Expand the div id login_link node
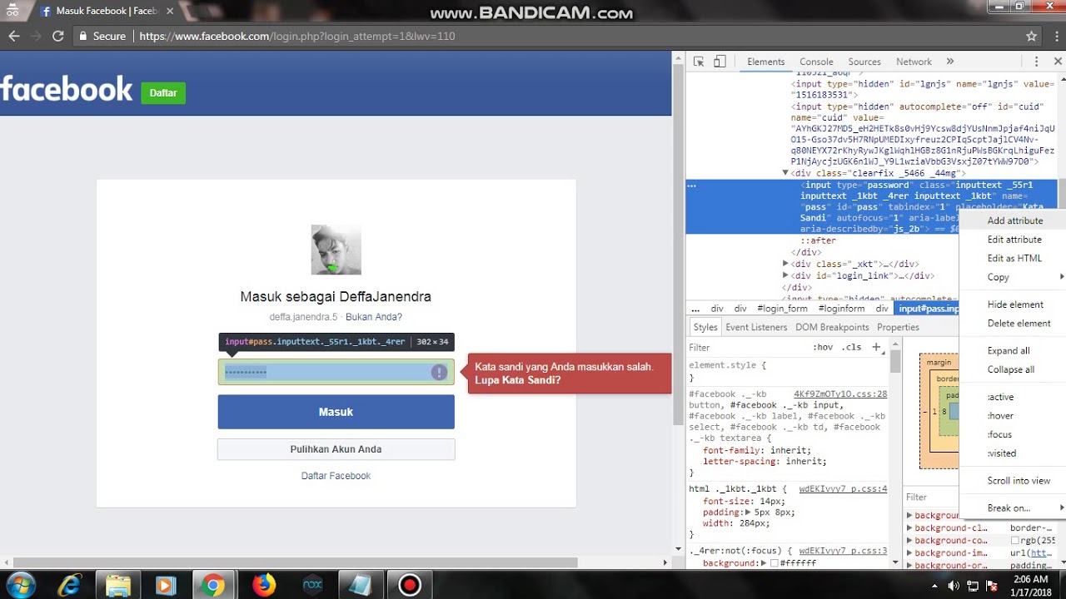 (x=785, y=275)
